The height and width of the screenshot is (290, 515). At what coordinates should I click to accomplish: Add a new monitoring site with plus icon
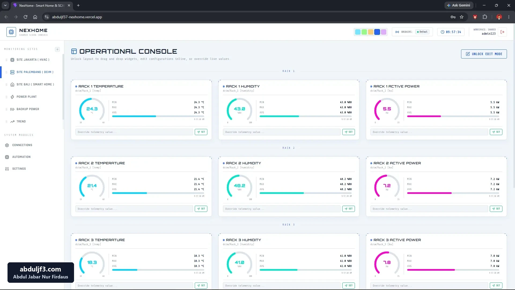pos(57,49)
